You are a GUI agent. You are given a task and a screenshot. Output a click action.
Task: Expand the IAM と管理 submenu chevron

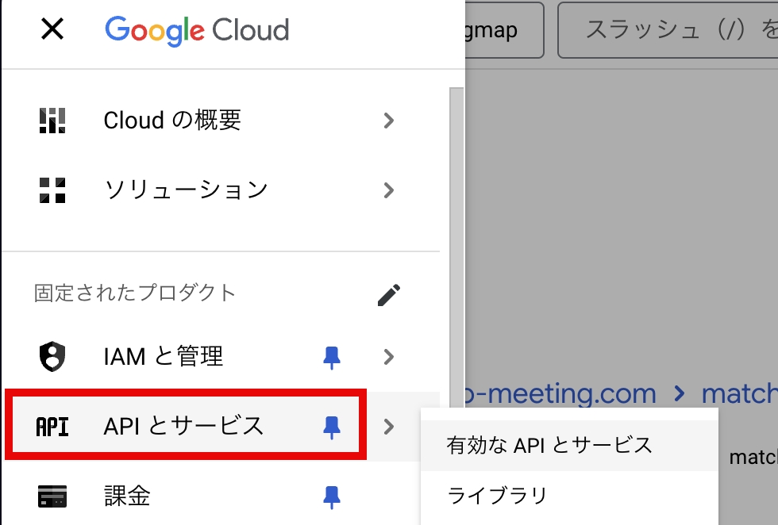pyautogui.click(x=388, y=357)
